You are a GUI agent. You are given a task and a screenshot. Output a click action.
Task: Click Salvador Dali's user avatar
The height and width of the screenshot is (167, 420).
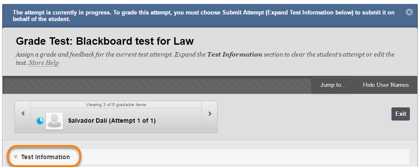54,121
